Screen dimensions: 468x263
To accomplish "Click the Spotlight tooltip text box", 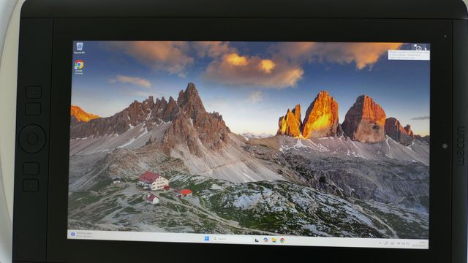I will [x=409, y=56].
